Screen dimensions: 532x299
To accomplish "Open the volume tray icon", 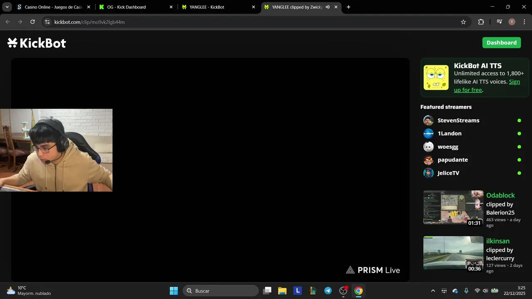I will point(485,291).
